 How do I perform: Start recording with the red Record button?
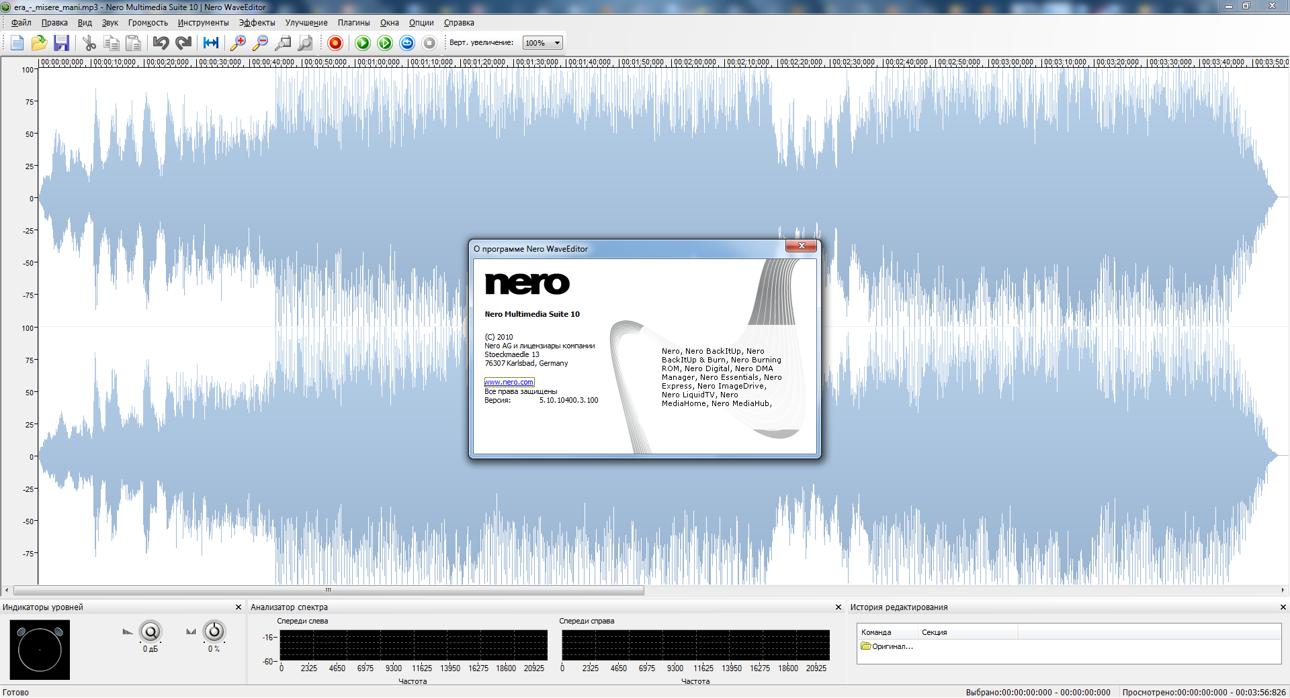coord(335,43)
